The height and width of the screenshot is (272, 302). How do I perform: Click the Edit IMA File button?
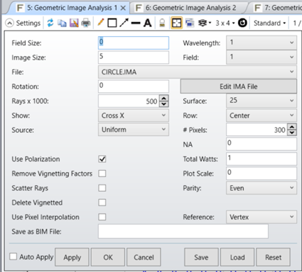tap(239, 86)
